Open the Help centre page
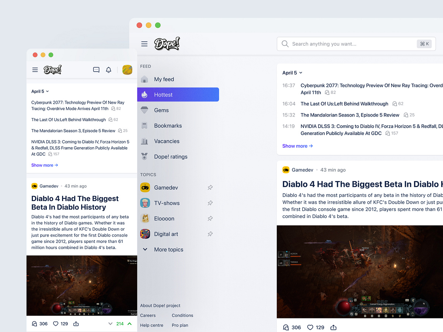The height and width of the screenshot is (332, 443). pos(152,325)
